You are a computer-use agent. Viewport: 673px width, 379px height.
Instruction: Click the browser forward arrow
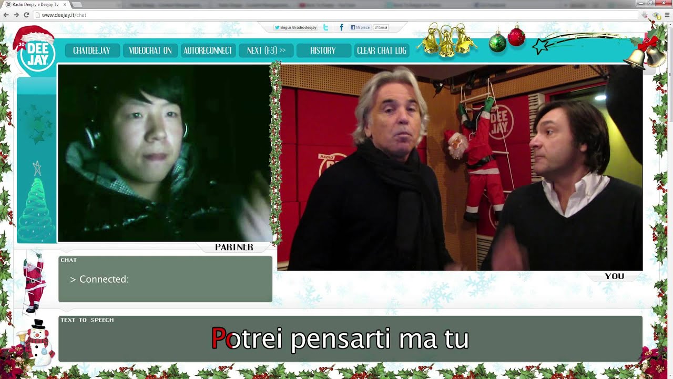coord(16,15)
